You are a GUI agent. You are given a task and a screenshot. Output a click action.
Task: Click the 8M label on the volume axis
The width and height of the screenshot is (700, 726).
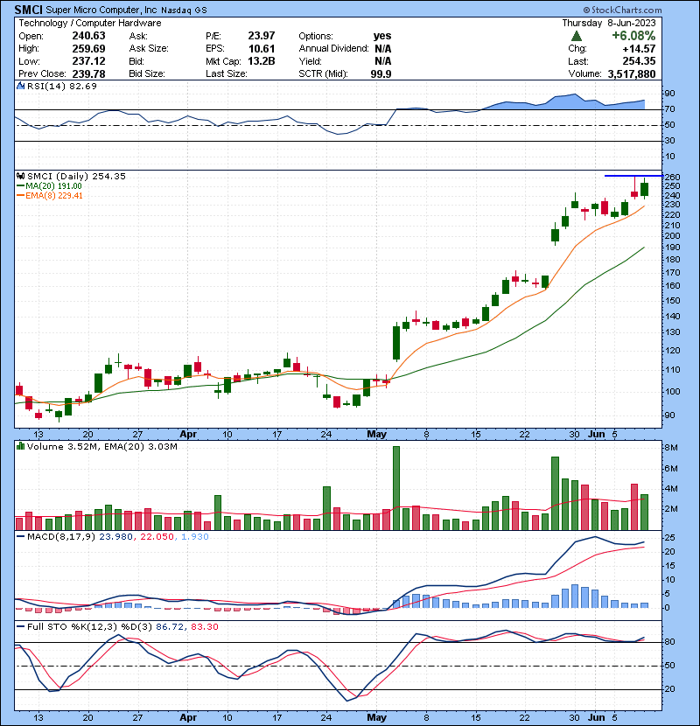point(671,448)
